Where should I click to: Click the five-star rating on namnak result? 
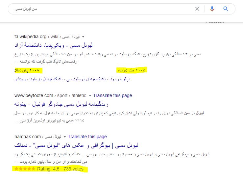point(25,169)
